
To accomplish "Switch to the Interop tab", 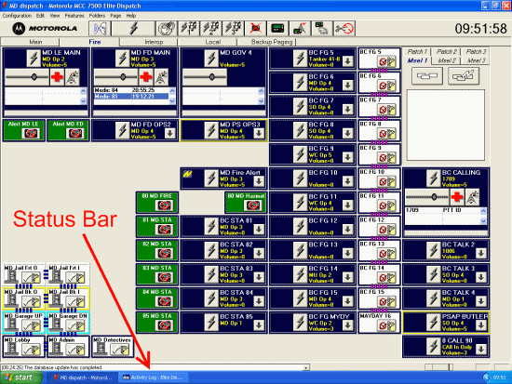I will point(154,42).
